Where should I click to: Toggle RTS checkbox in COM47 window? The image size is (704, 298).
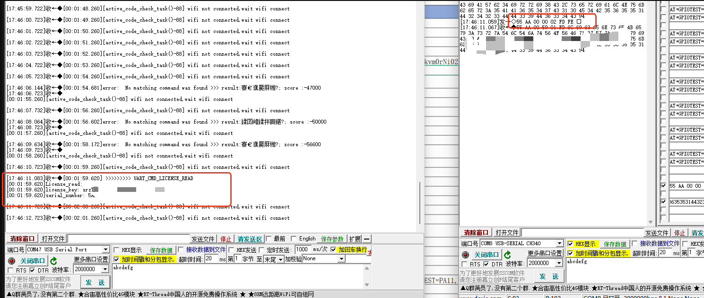[x=11, y=270]
